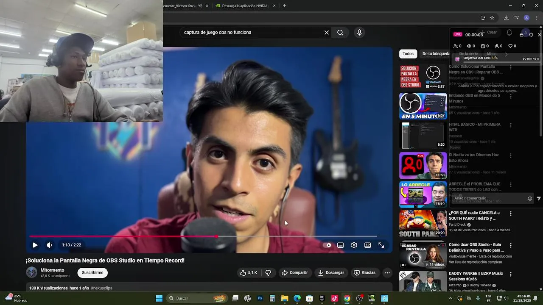Image resolution: width=543 pixels, height=305 pixels.
Task: Click the YouTube search magnifier button
Action: click(340, 32)
